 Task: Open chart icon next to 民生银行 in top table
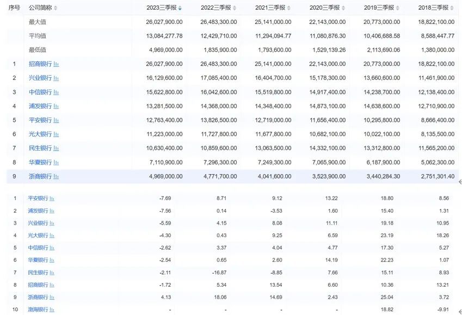pos(56,148)
